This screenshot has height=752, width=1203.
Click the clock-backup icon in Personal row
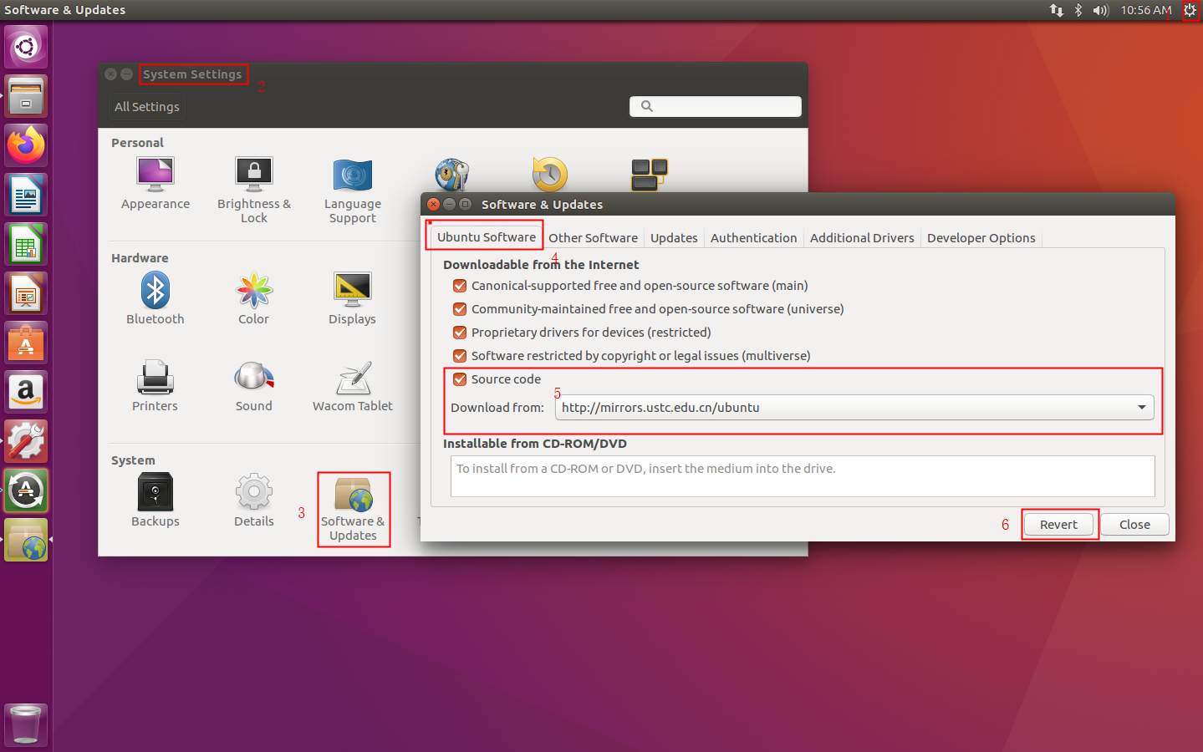tap(550, 175)
